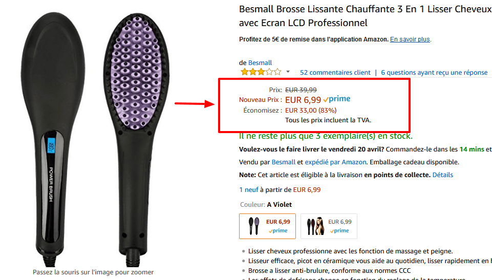Image resolution: width=492 pixels, height=280 pixels.
Task: Click the Prime logo beside the new price
Action: pyautogui.click(x=337, y=99)
